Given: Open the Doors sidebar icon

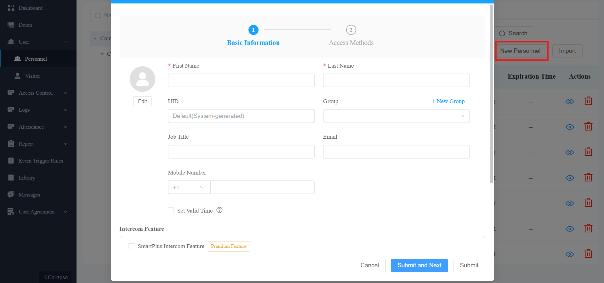Looking at the screenshot, I should 11,25.
